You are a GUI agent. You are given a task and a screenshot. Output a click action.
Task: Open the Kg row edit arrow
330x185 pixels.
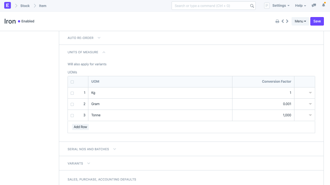[x=310, y=93]
